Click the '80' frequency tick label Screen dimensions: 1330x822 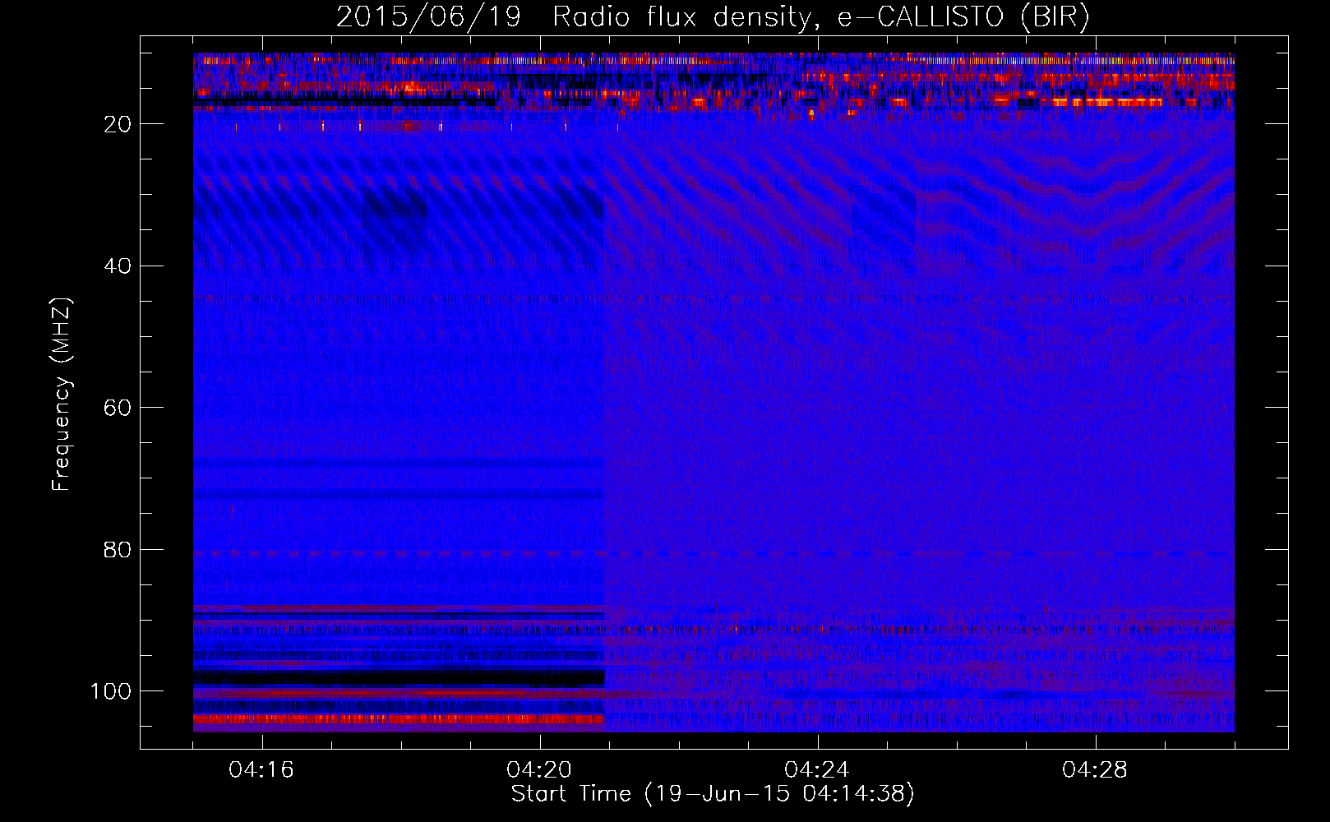(x=118, y=550)
